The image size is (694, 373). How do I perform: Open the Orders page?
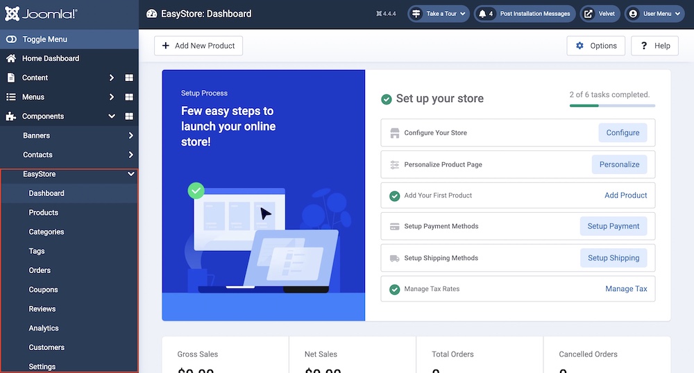pyautogui.click(x=40, y=270)
